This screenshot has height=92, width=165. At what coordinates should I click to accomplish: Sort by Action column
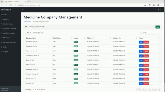[x=149, y=38]
